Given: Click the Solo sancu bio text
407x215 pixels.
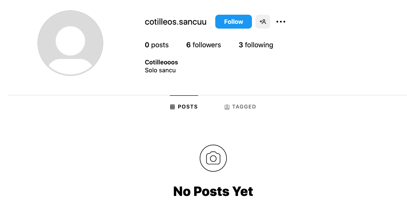Looking at the screenshot, I should [160, 70].
